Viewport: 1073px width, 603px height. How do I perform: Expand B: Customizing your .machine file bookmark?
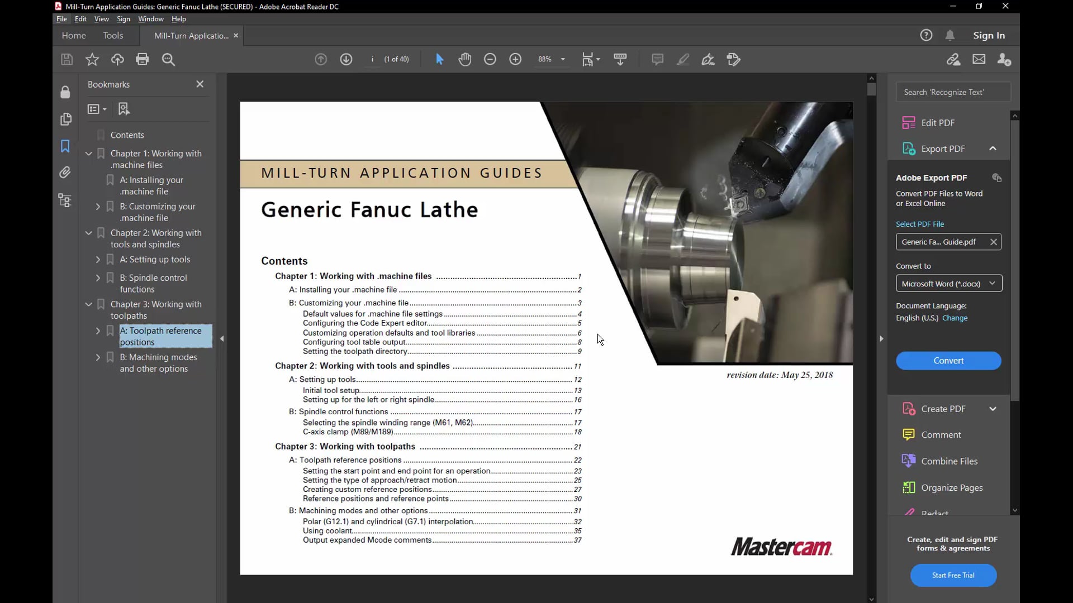pos(98,207)
